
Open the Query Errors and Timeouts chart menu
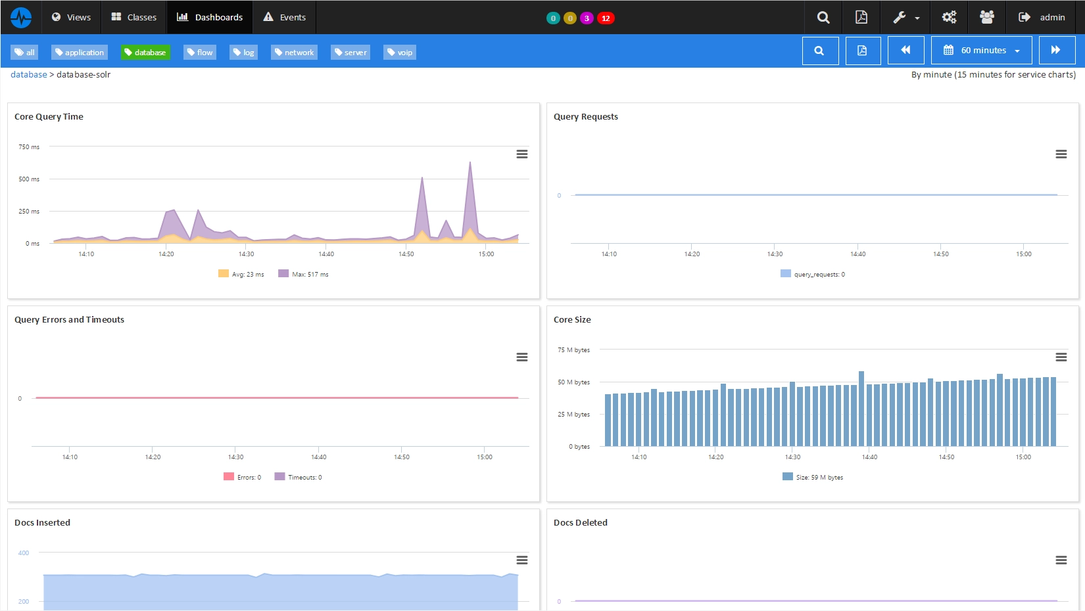(x=522, y=357)
